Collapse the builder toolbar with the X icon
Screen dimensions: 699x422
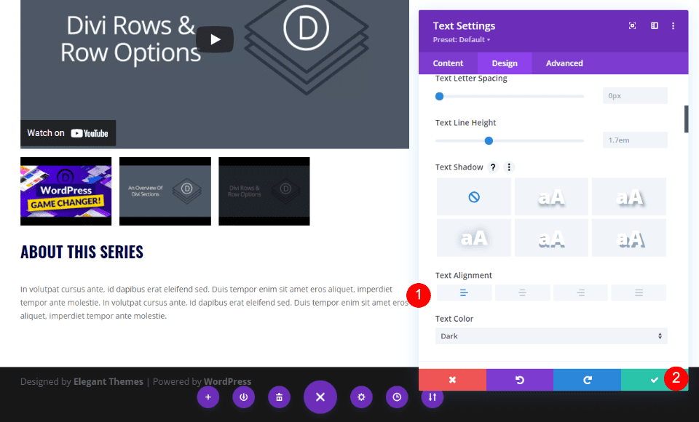pos(320,397)
